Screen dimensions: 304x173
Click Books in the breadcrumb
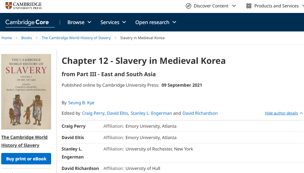point(26,38)
